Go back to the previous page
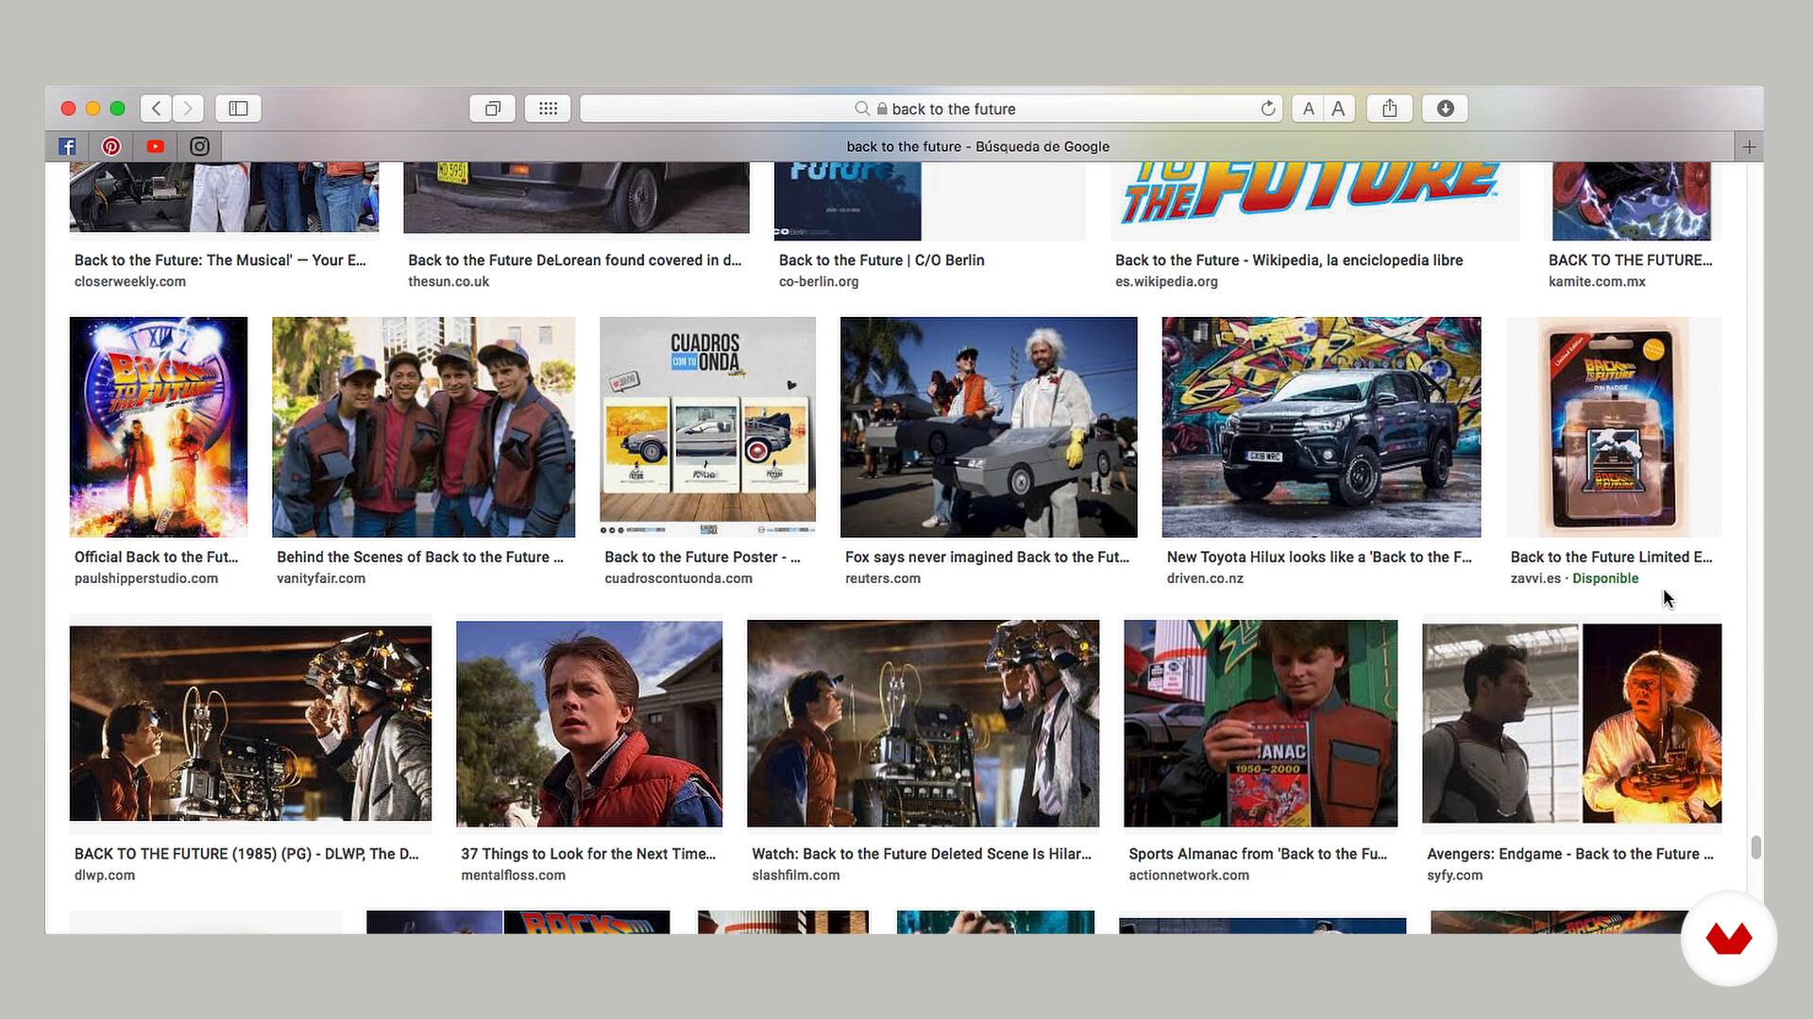This screenshot has height=1019, width=1813. [157, 109]
